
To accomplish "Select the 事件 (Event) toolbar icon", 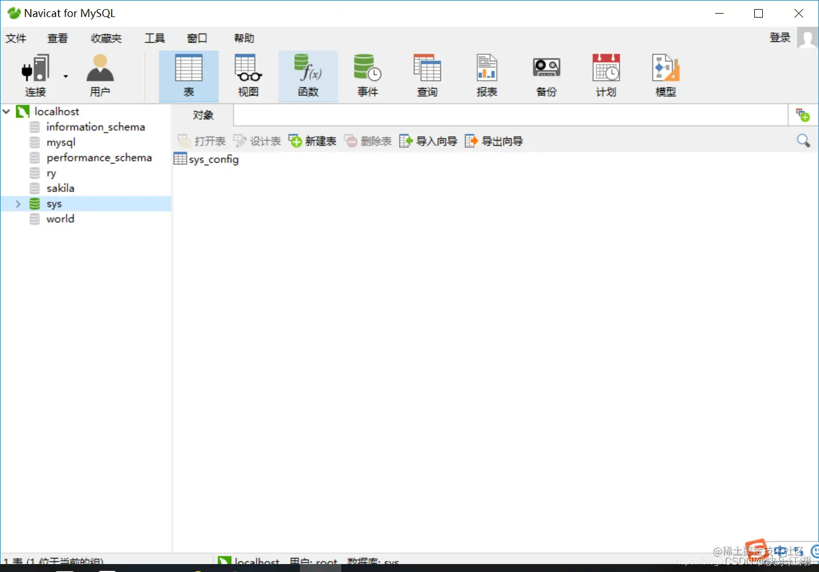I will pyautogui.click(x=367, y=76).
